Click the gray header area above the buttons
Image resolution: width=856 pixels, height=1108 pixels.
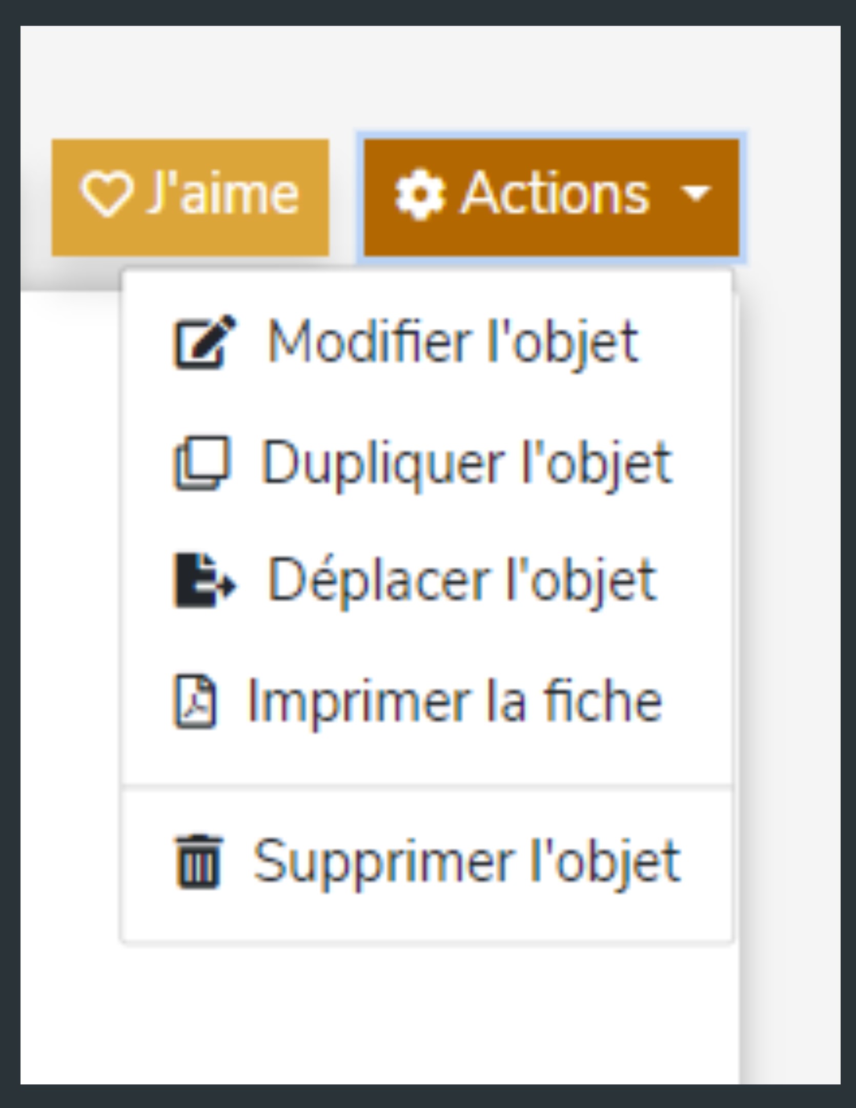click(431, 77)
